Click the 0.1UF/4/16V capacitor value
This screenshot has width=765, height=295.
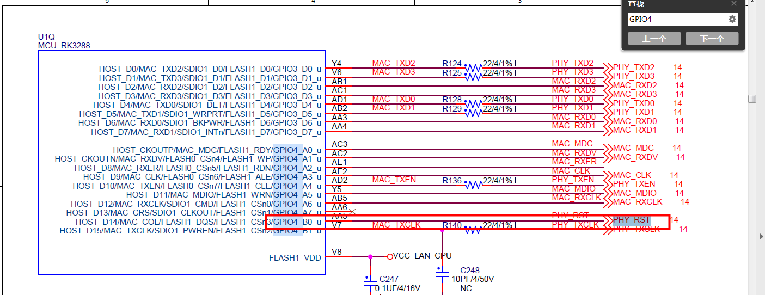tap(397, 288)
